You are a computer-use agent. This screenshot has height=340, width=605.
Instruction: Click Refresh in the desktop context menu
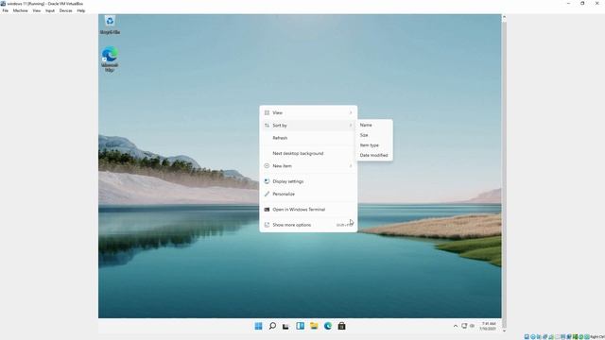click(308, 138)
